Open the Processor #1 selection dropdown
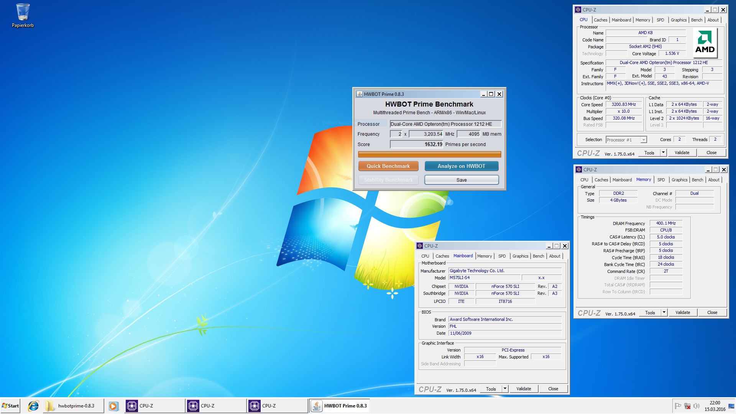The height and width of the screenshot is (414, 736). pyautogui.click(x=626, y=140)
